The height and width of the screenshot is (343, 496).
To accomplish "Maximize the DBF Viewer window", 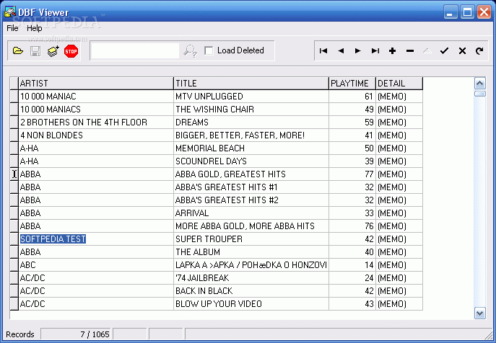I will 467,12.
